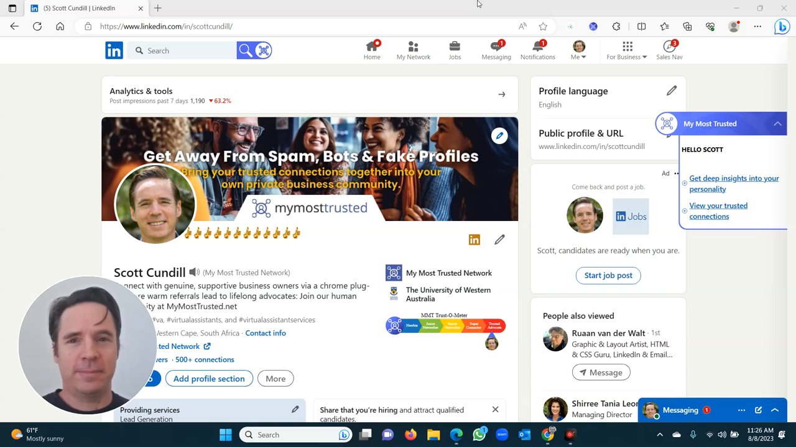Screen dimensions: 796x447
Task: Select the Scott Cundill browser tab
Action: (86, 8)
